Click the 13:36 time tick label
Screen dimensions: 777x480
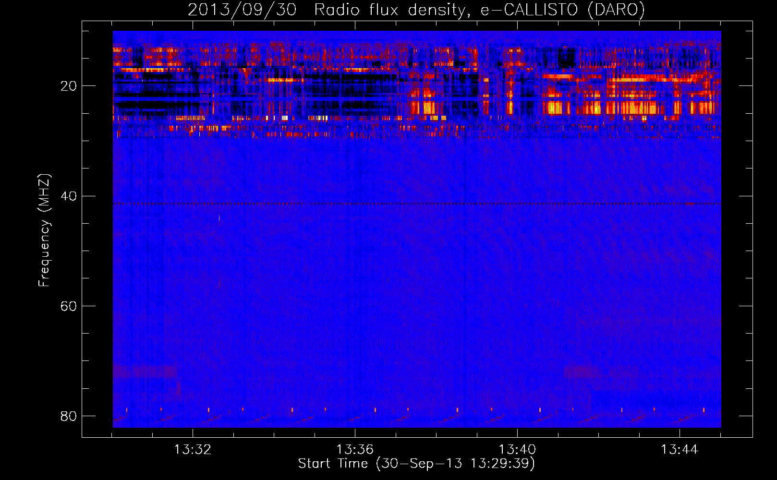[x=355, y=450]
